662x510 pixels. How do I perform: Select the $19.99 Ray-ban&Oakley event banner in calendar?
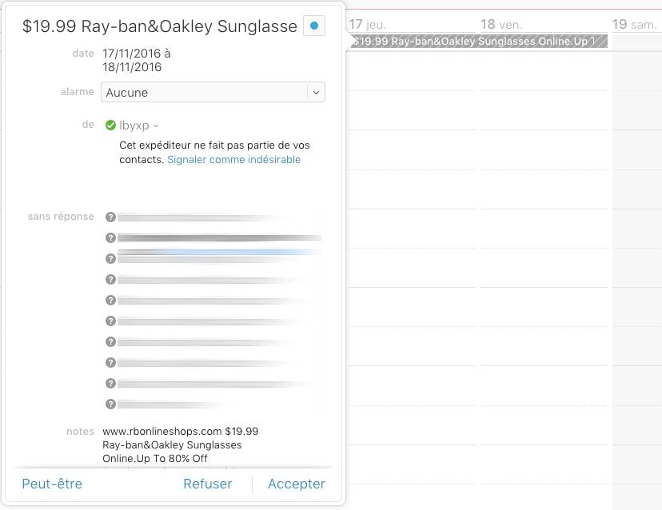coord(478,42)
